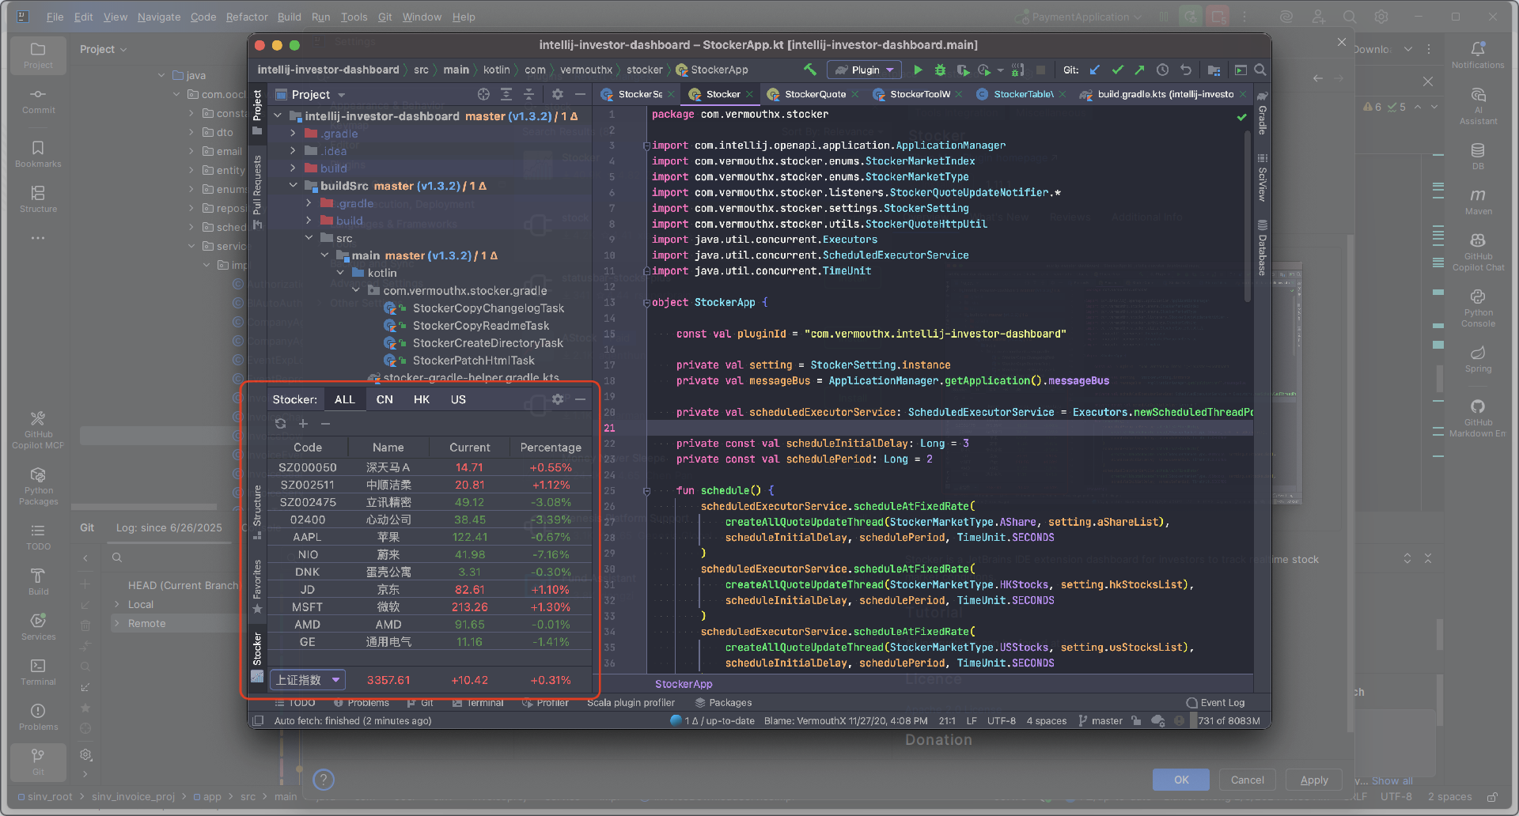Viewport: 1519px width, 816px height.
Task: Open the Spring tool window
Action: (1478, 358)
